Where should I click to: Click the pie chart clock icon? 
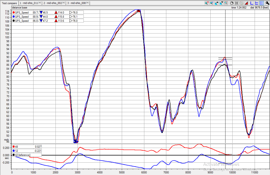(232, 3)
